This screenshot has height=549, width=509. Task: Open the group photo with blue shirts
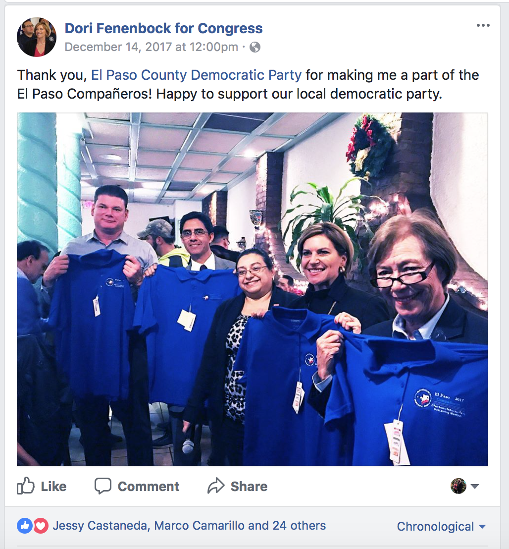point(252,289)
